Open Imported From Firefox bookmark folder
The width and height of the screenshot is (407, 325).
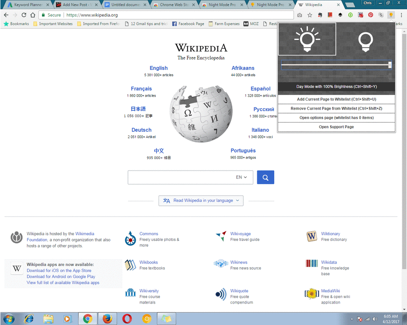(x=98, y=23)
